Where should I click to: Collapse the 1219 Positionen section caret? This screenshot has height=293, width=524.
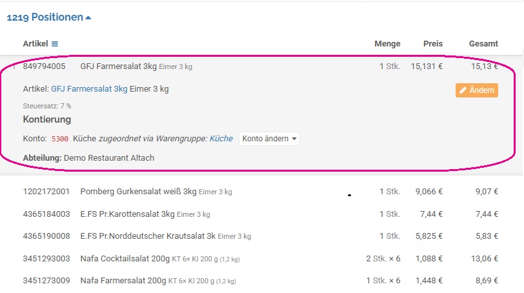pyautogui.click(x=88, y=17)
